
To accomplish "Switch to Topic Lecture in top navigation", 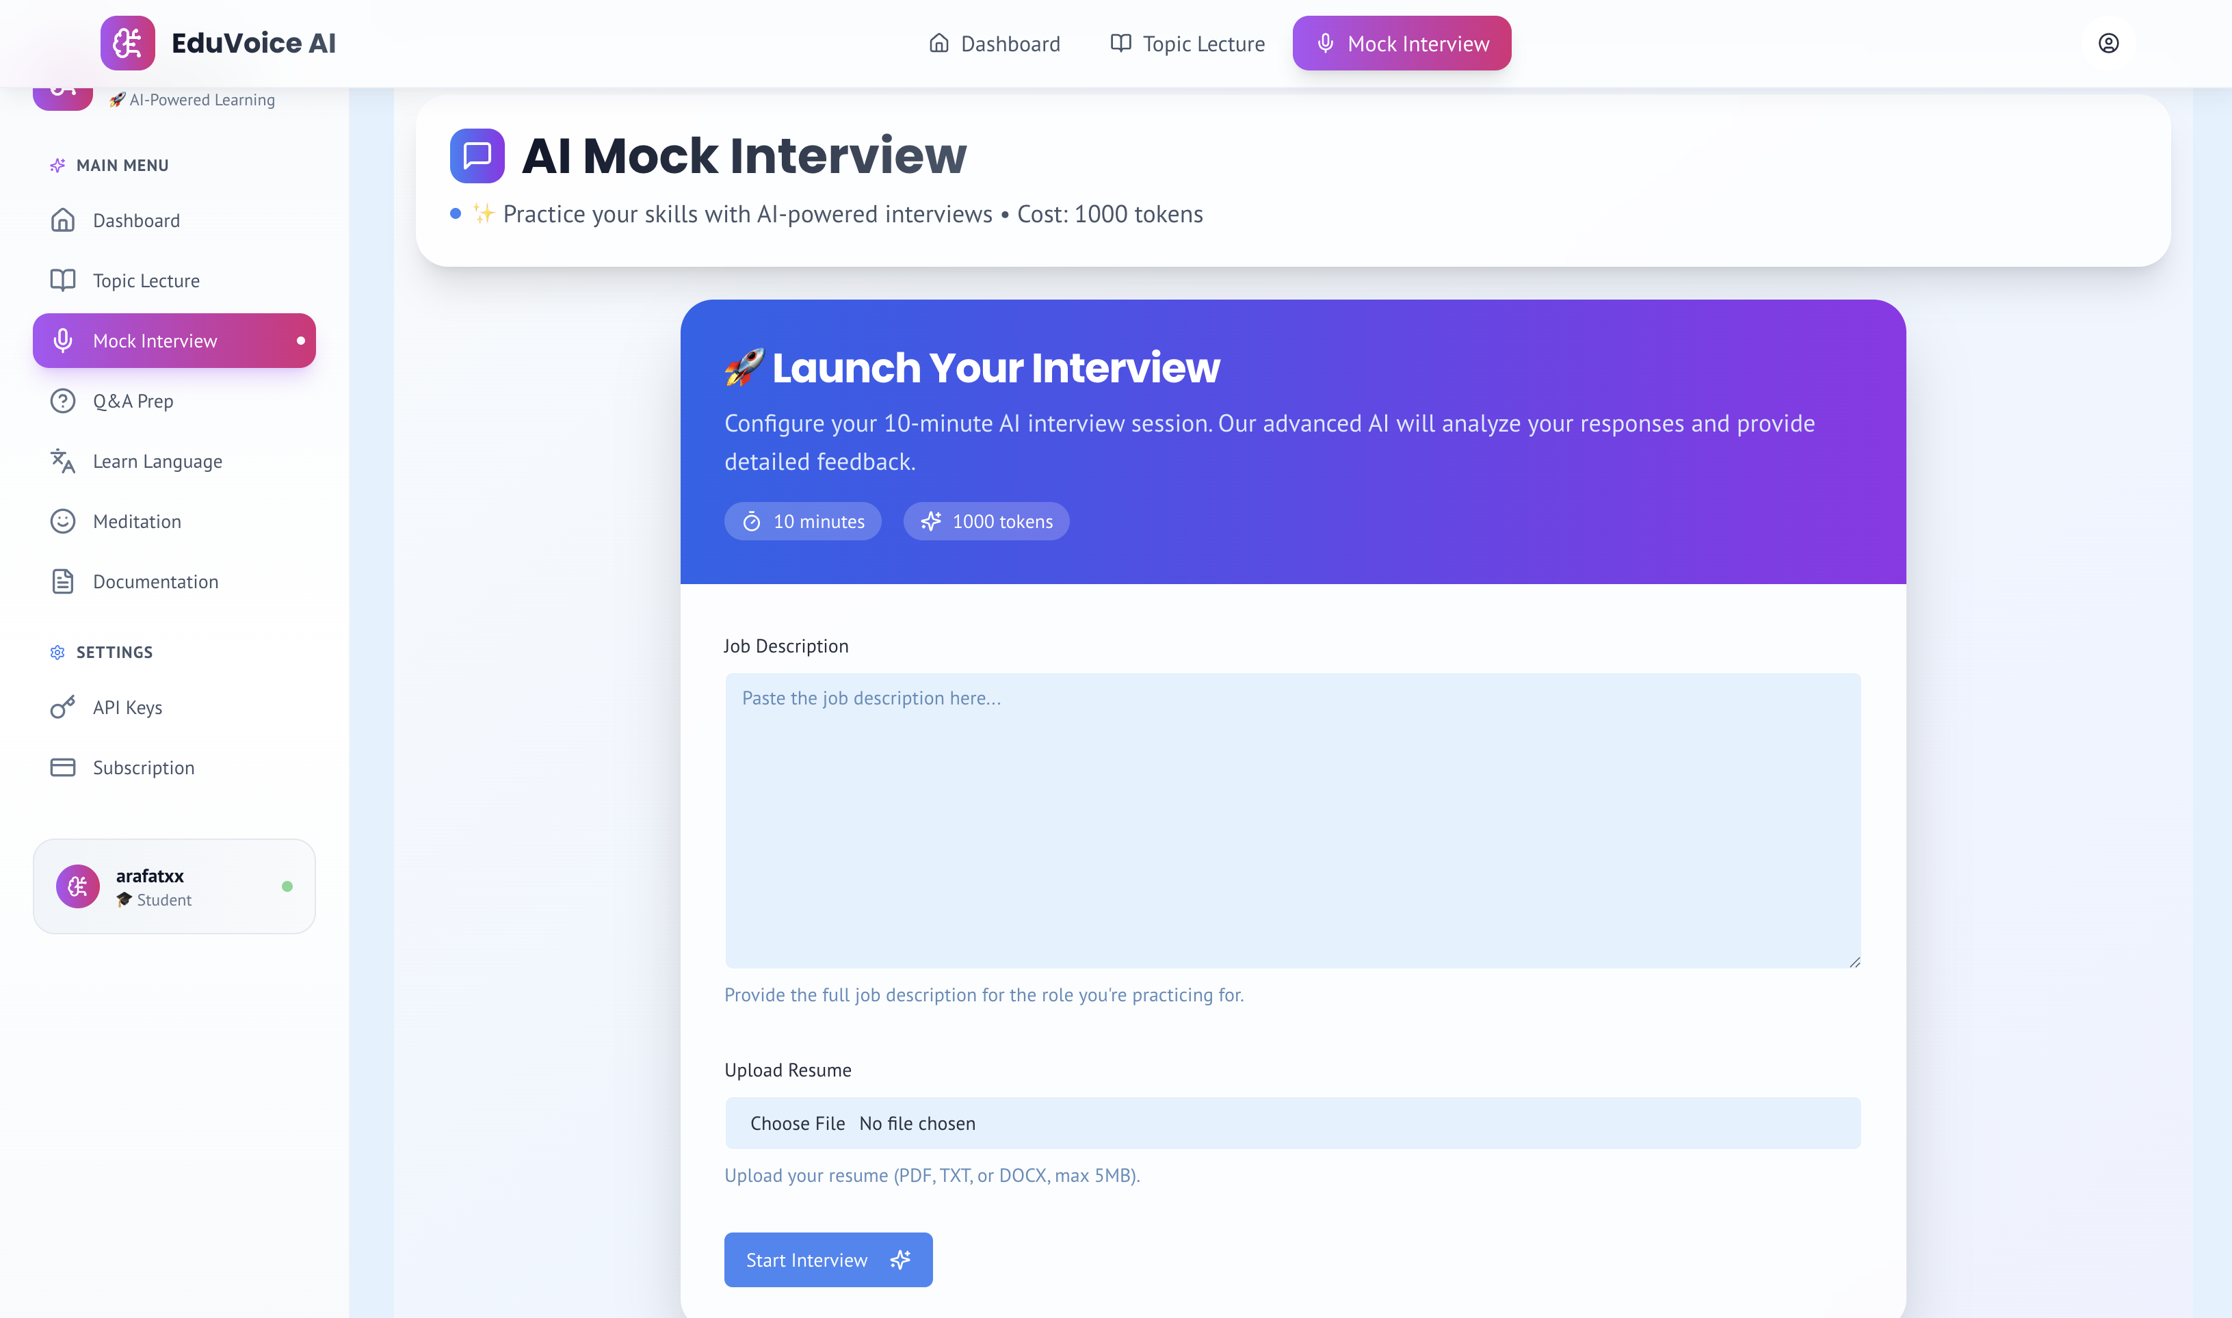I will point(1187,44).
